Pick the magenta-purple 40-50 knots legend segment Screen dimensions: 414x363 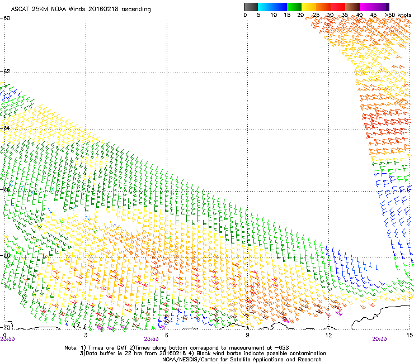click(374, 7)
